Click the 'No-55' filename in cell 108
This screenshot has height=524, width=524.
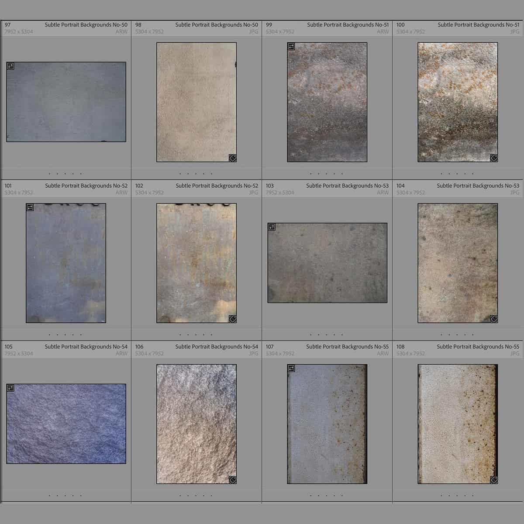478,347
